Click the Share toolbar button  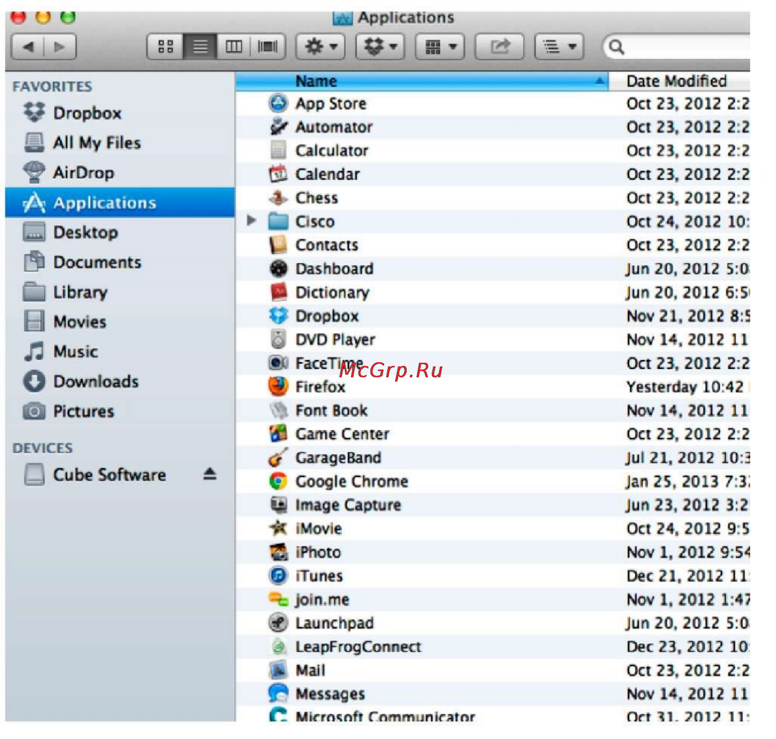pos(499,47)
